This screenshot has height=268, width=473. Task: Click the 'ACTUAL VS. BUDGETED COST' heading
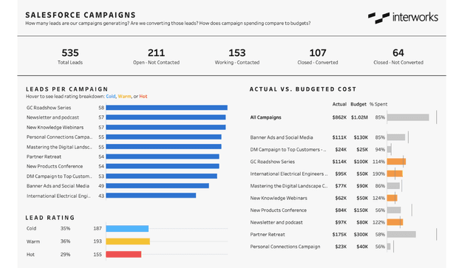click(x=303, y=89)
